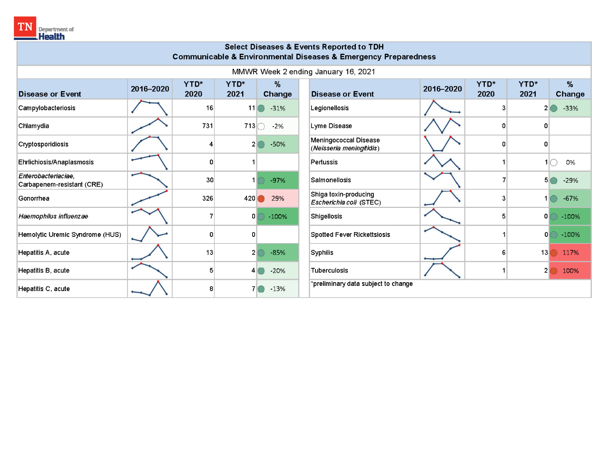Click the empty circle indicator for Pertussis
Image resolution: width=609 pixels, height=470 pixels.
554,163
